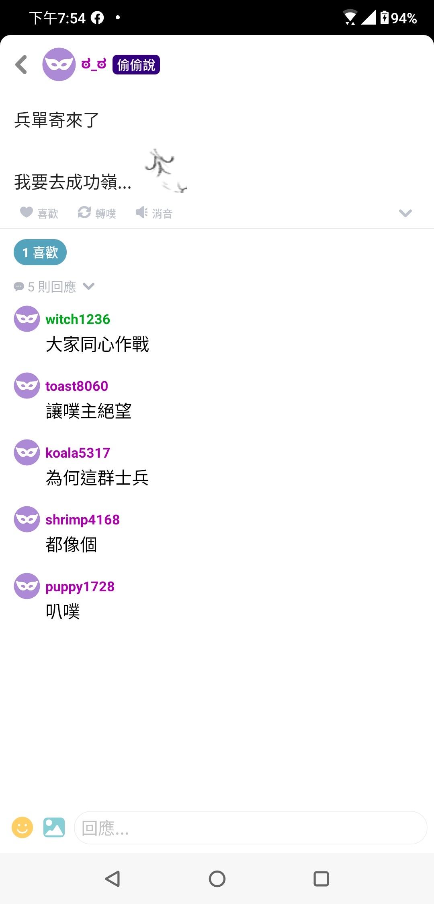Tap puppy1728's masked avatar icon
Image resolution: width=434 pixels, height=904 pixels.
tap(27, 586)
